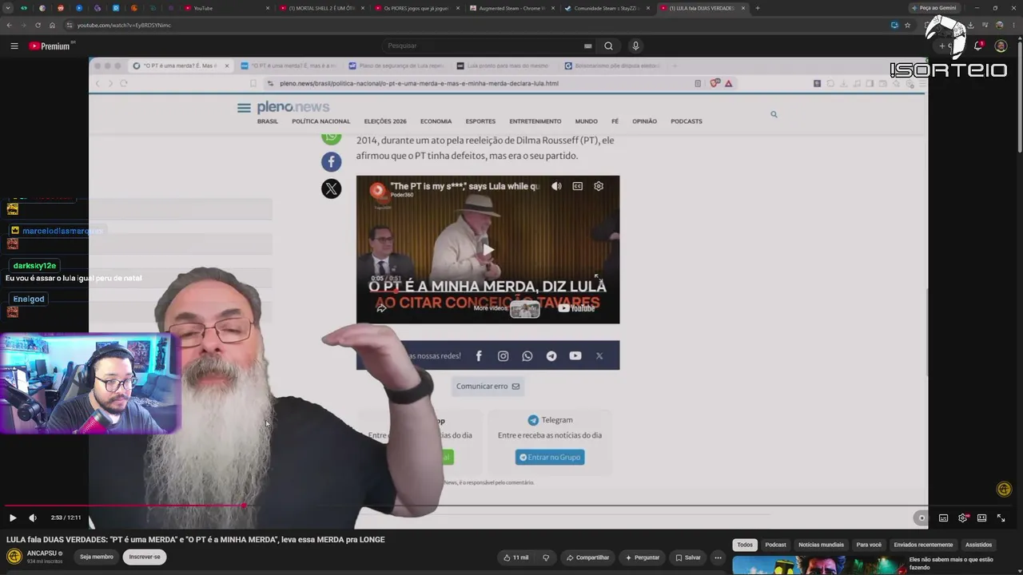
Task: Click the YouTube search magnifier button
Action: point(608,46)
